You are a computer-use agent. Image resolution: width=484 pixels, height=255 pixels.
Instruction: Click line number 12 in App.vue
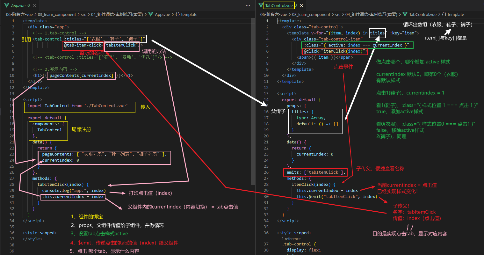coord(12,87)
